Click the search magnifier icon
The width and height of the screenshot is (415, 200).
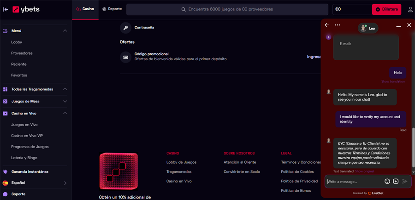pyautogui.click(x=184, y=10)
